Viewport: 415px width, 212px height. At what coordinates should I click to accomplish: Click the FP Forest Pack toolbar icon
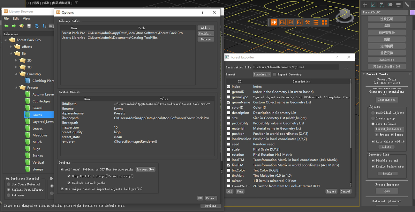[274, 22]
